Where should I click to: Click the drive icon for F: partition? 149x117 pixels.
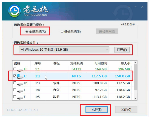(x=20, y=98)
